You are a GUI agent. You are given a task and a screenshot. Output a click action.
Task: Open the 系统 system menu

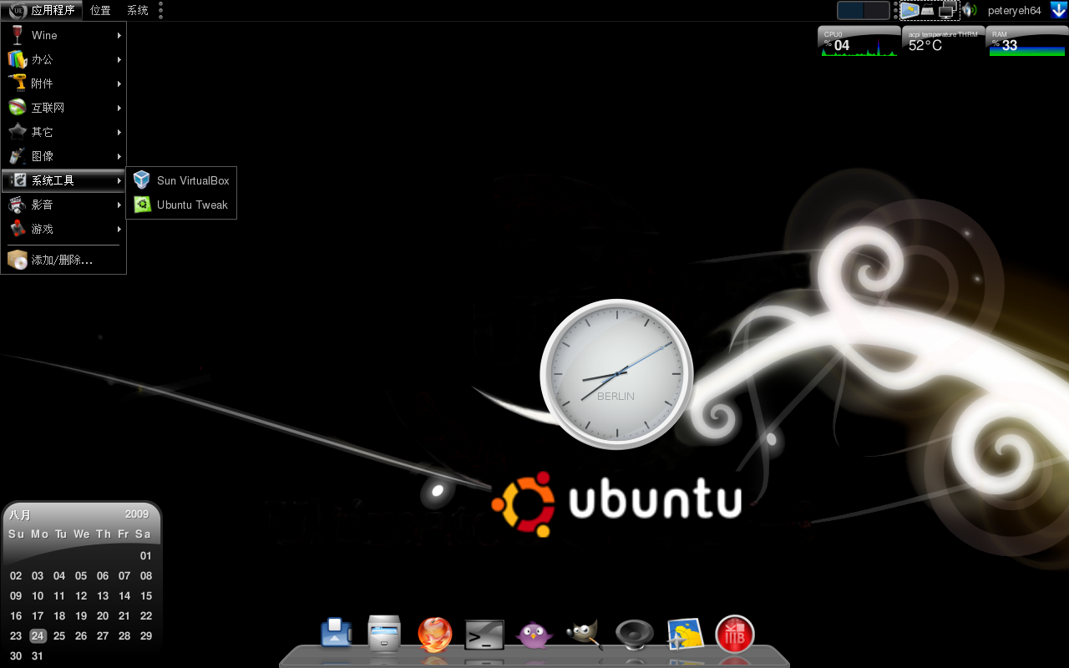(x=138, y=10)
